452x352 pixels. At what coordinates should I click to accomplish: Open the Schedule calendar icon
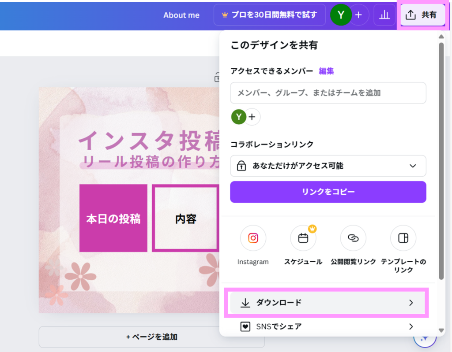click(x=303, y=238)
